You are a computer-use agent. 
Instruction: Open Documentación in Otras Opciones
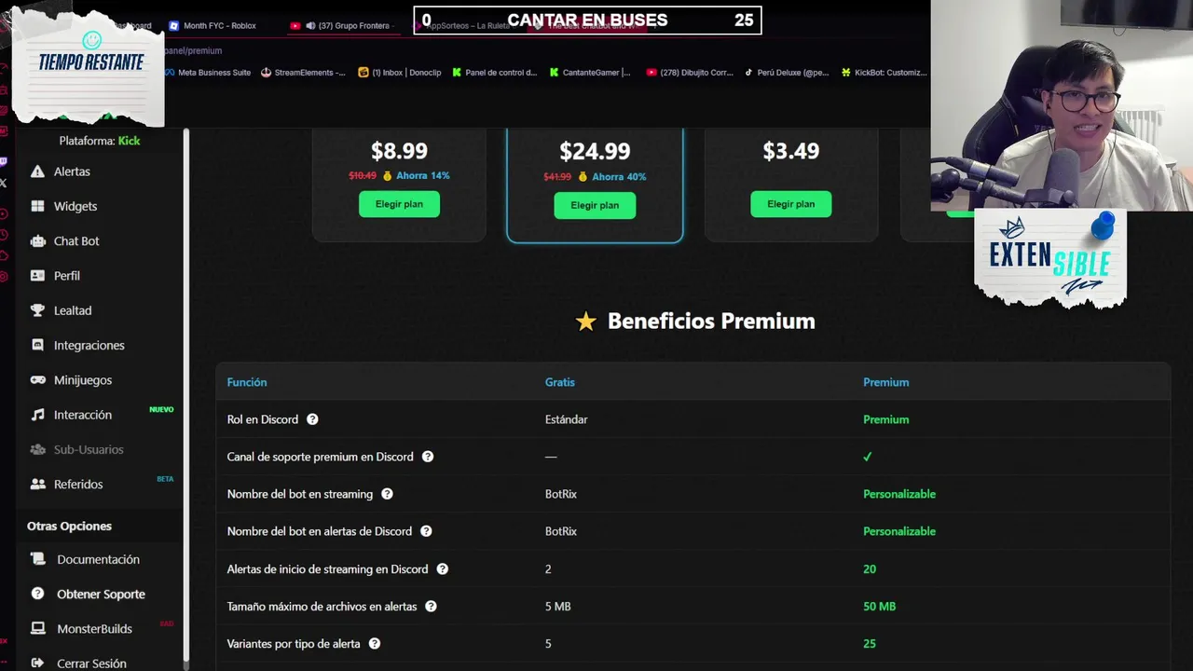(x=98, y=559)
